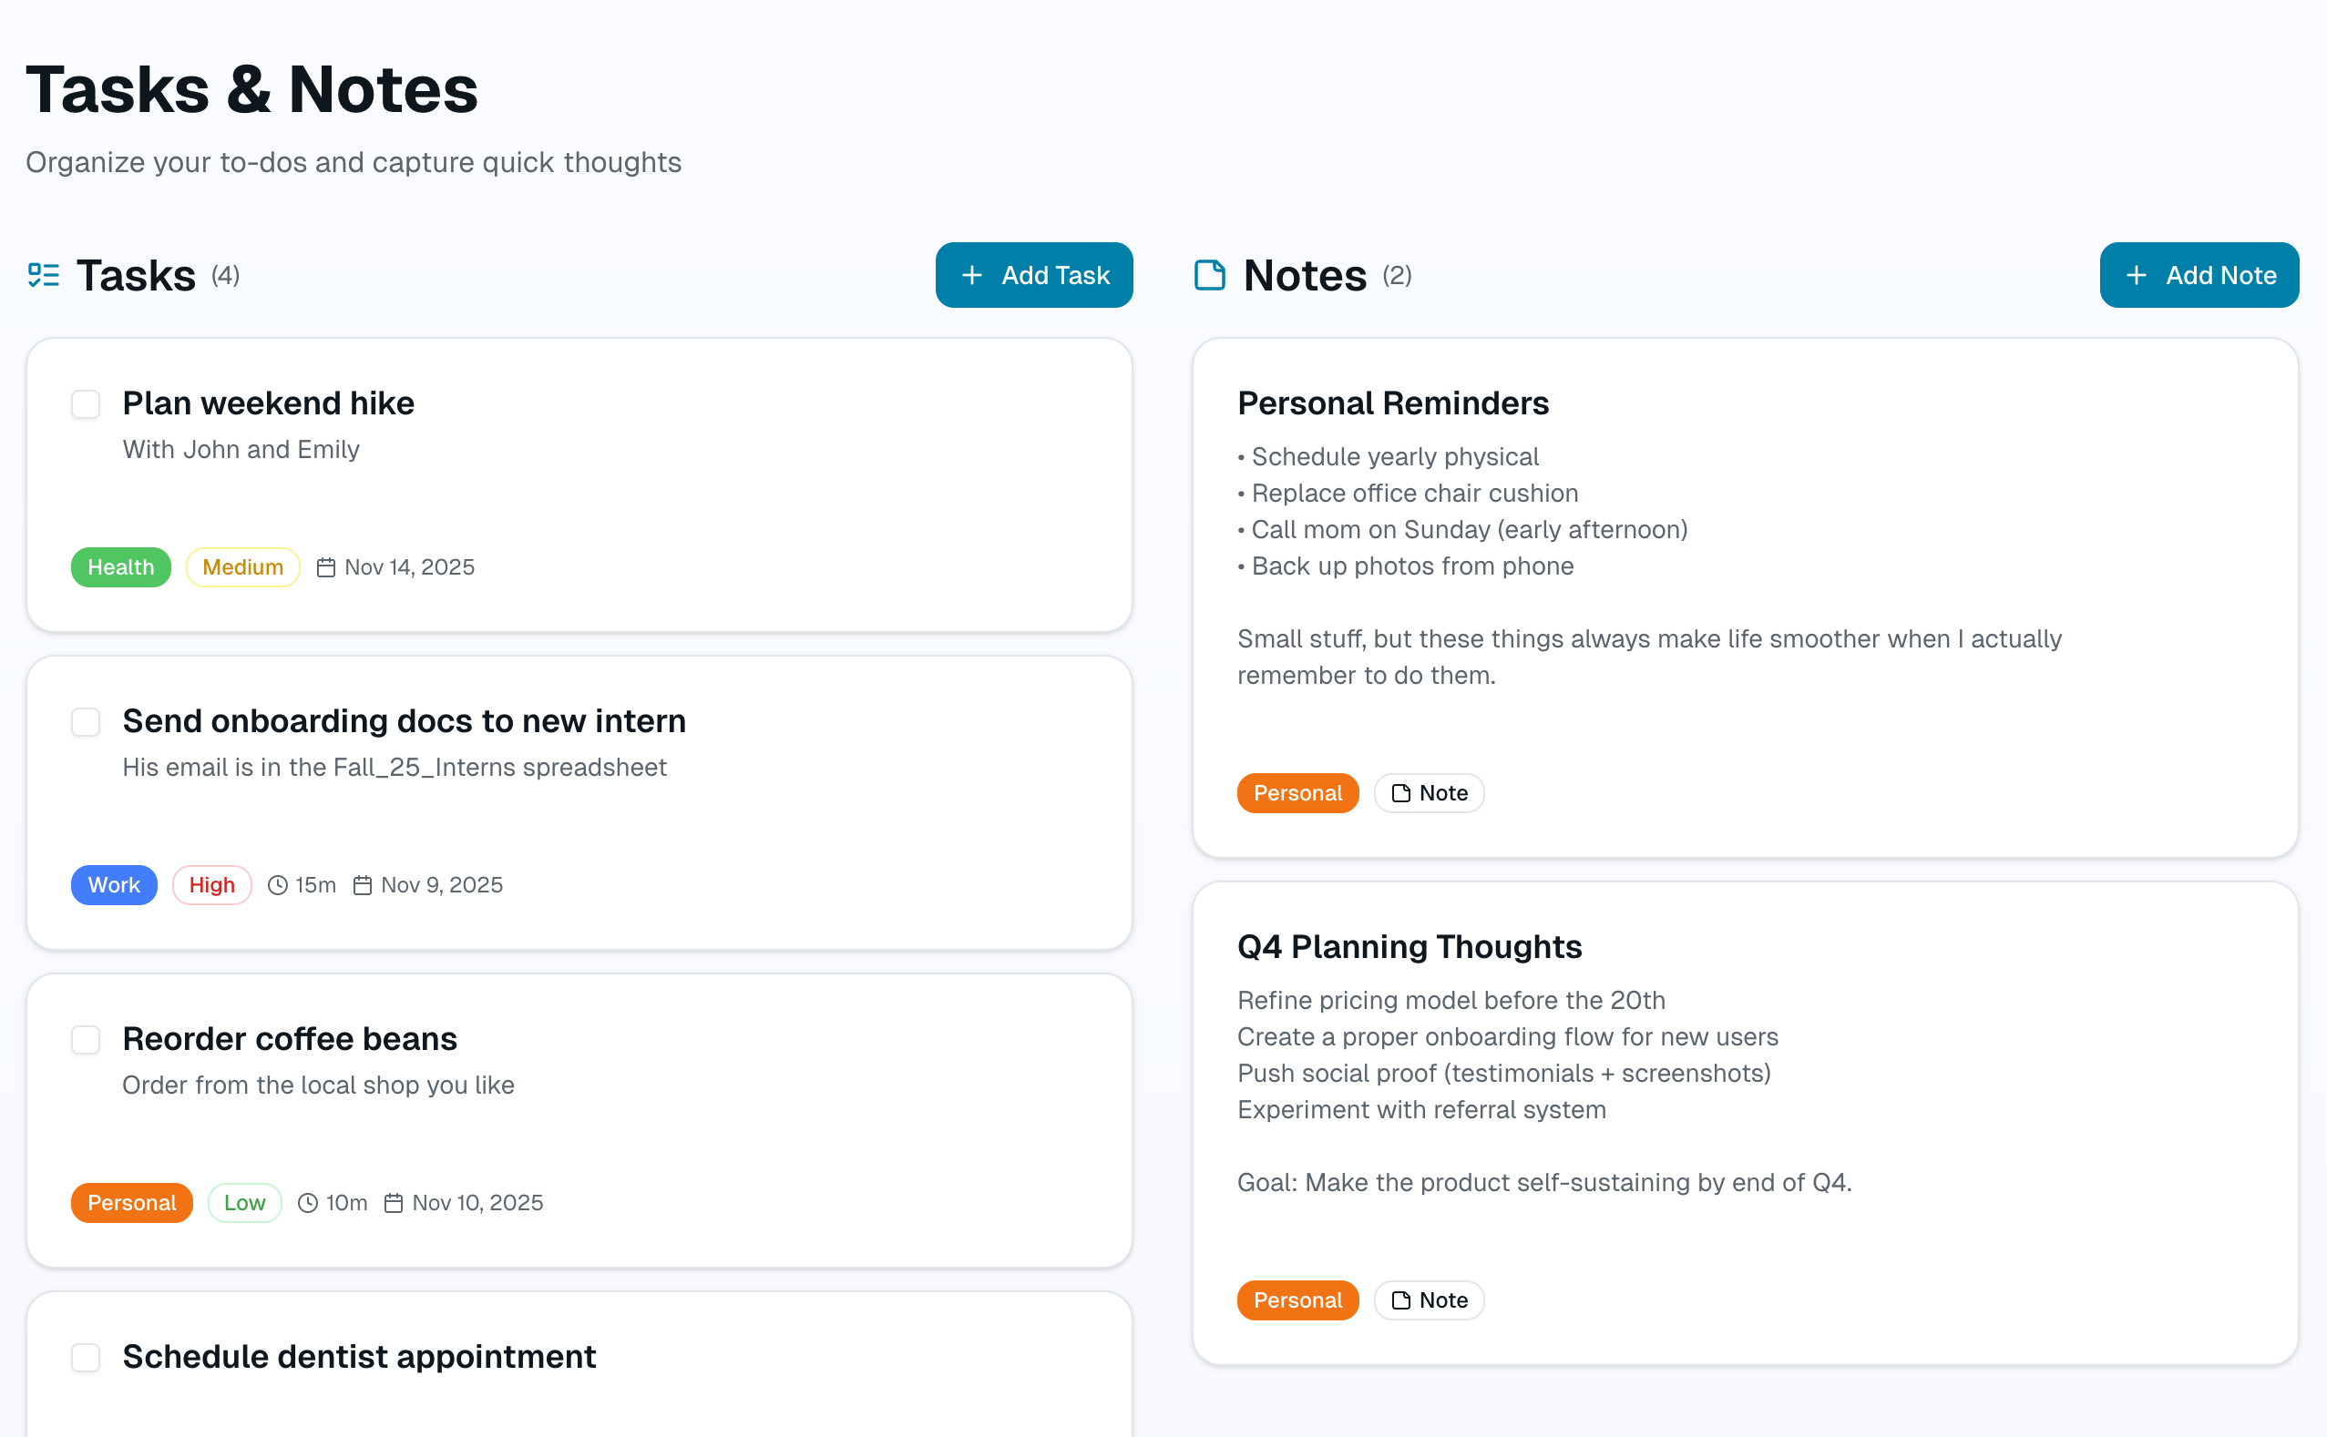Image resolution: width=2327 pixels, height=1437 pixels.
Task: Click the Low priority badge
Action: [x=245, y=1203]
